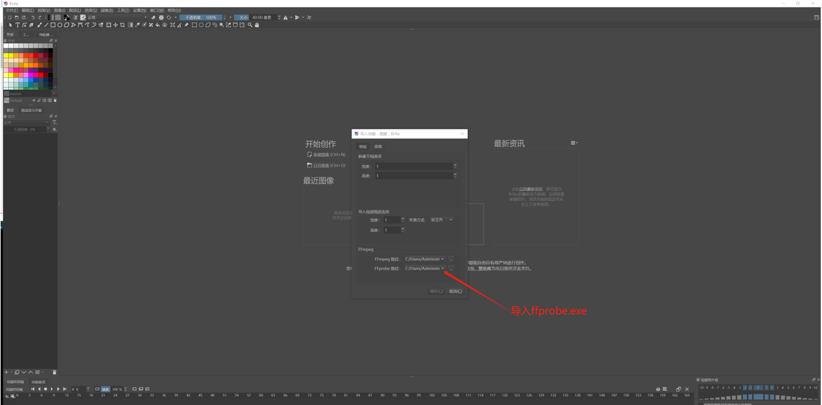This screenshot has width=822, height=405.
Task: Pick the bright yellow palette swatch
Action: click(6, 55)
